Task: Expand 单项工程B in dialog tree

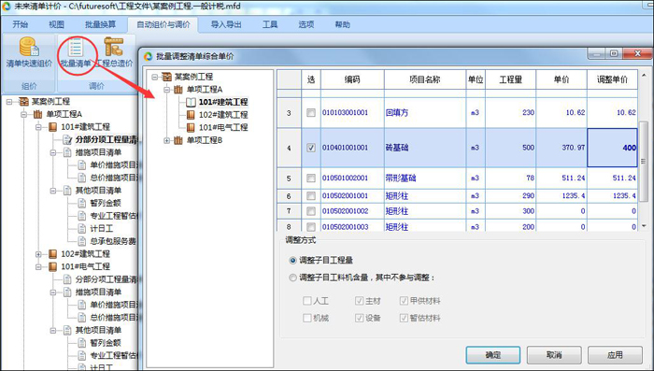Action: pyautogui.click(x=167, y=140)
